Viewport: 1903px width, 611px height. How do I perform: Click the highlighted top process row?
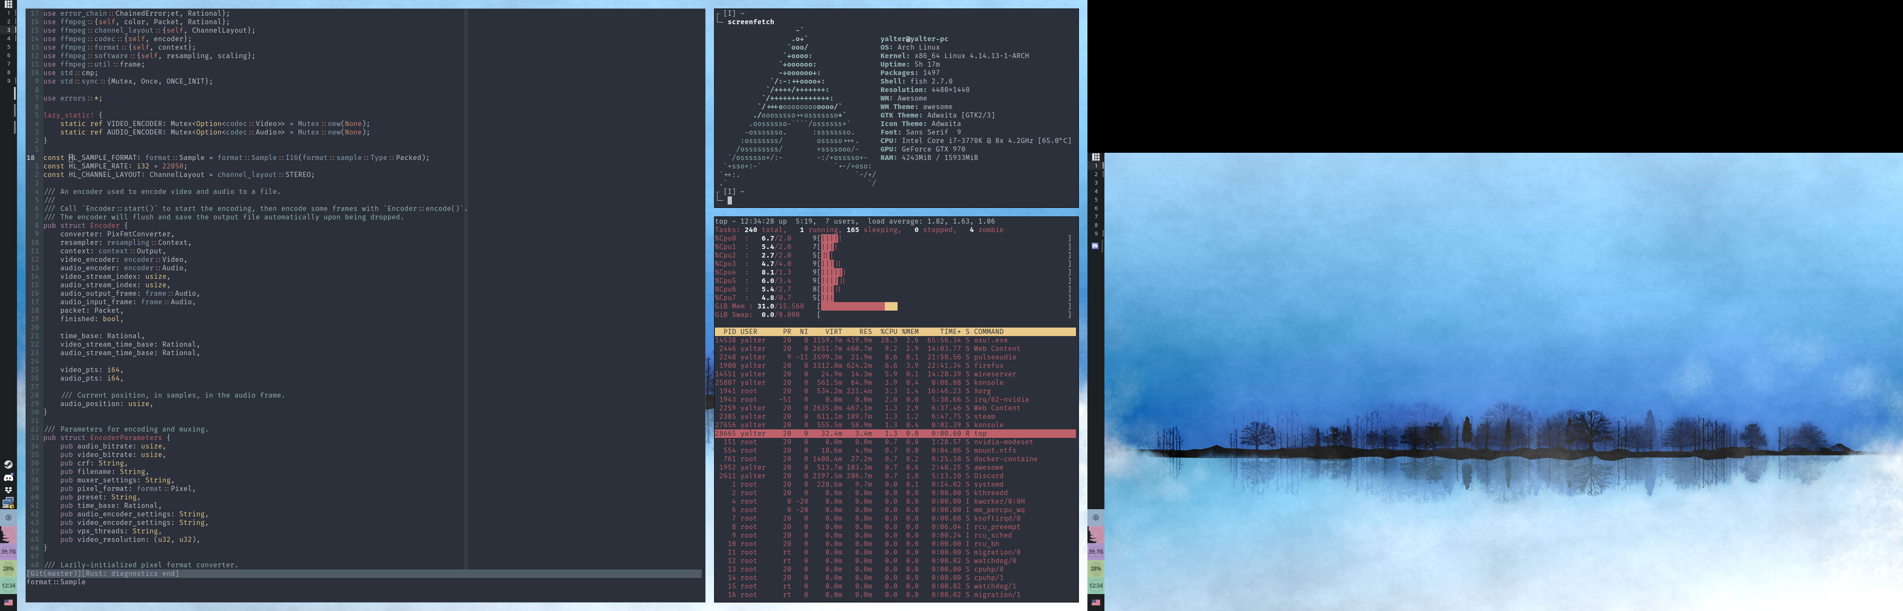[x=894, y=433]
